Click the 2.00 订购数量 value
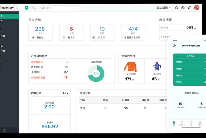This screenshot has height=138, width=206. 49,107
